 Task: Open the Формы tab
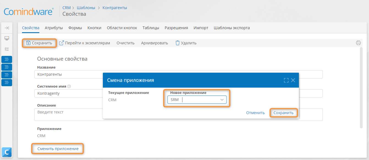pos(75,28)
